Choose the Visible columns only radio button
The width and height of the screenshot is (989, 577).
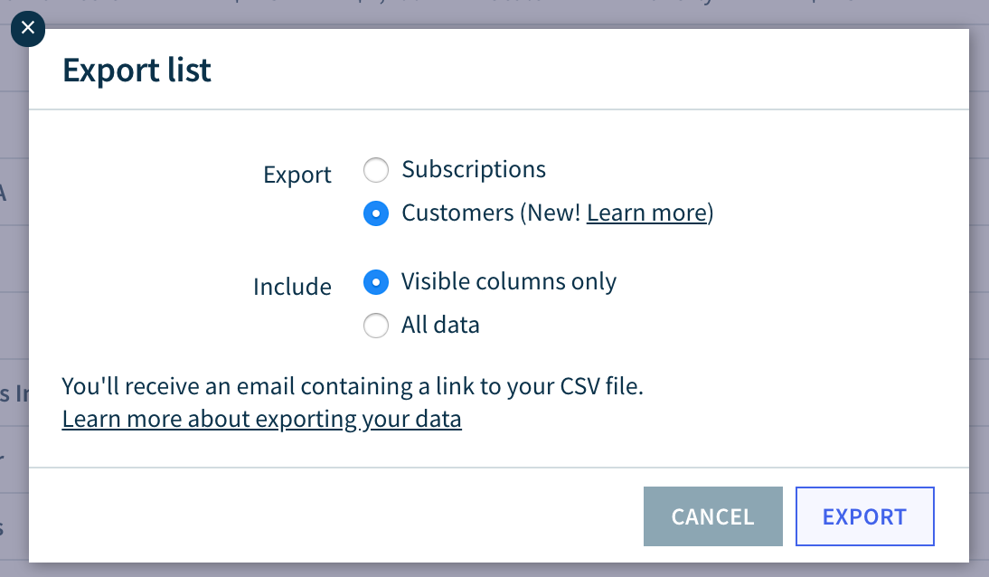tap(376, 281)
